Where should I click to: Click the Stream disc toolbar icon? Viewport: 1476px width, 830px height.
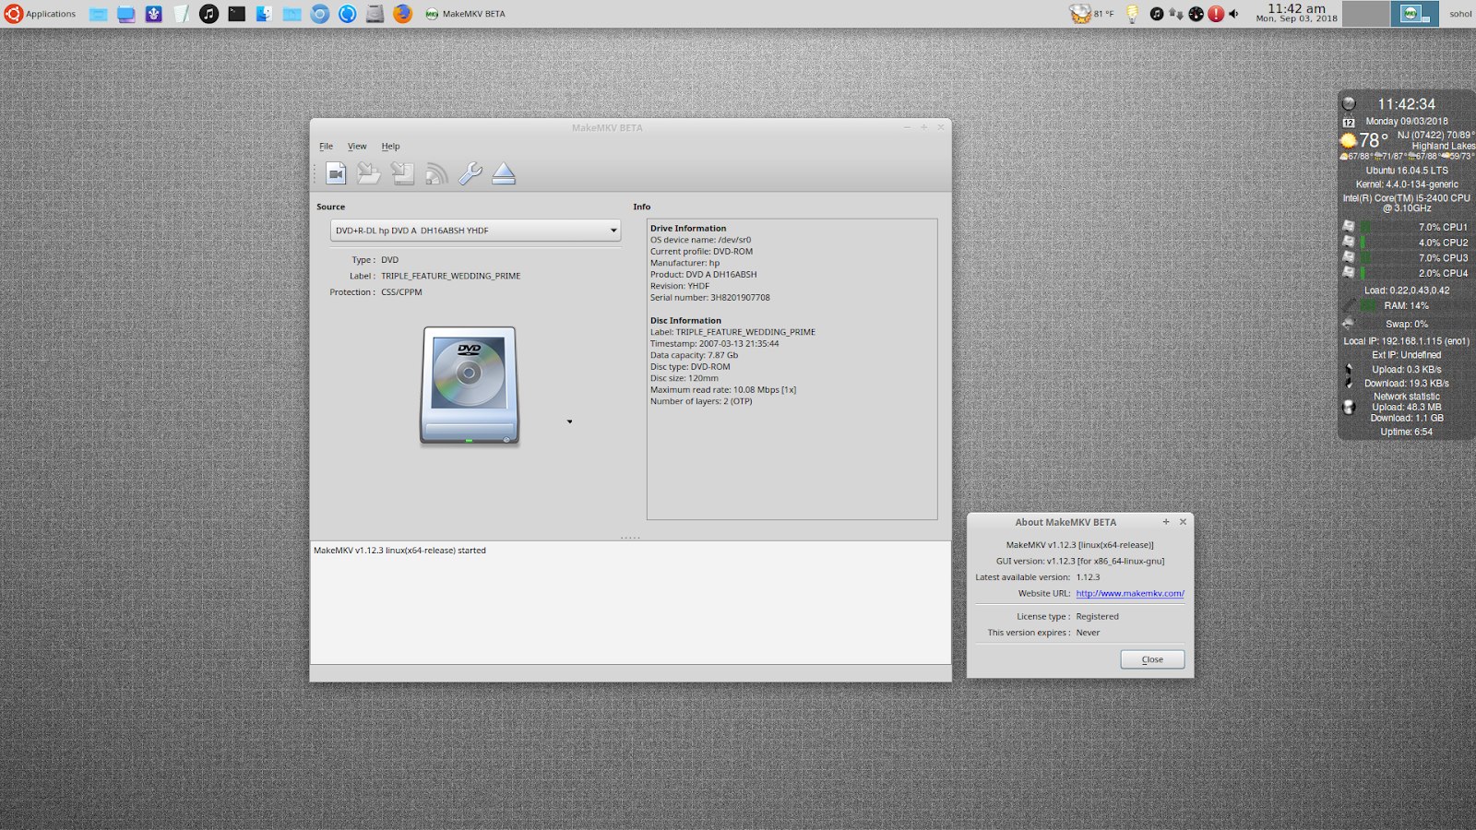coord(436,173)
